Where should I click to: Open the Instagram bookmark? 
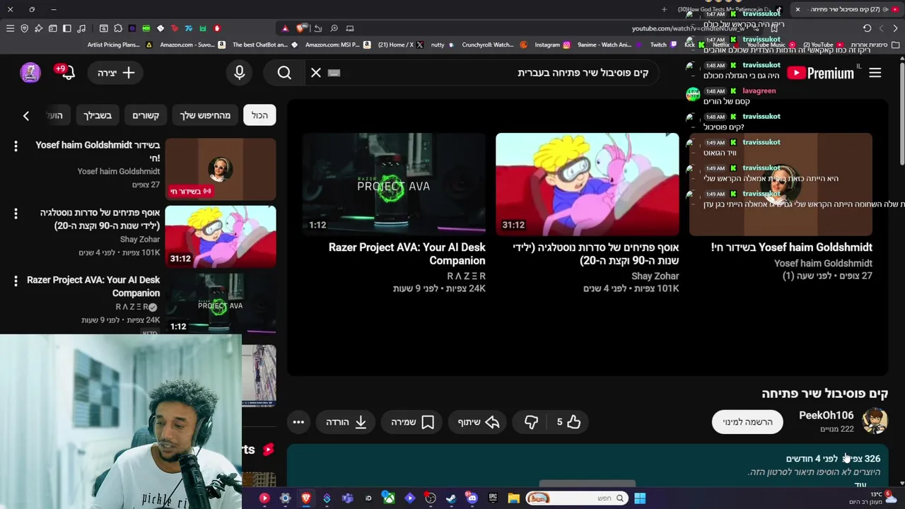[x=551, y=45]
